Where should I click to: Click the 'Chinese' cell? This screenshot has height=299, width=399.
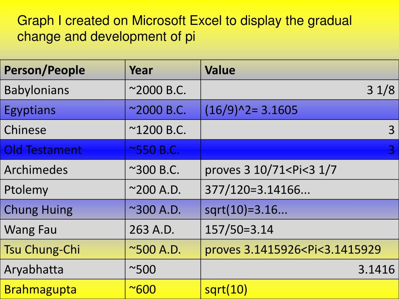[x=63, y=130]
